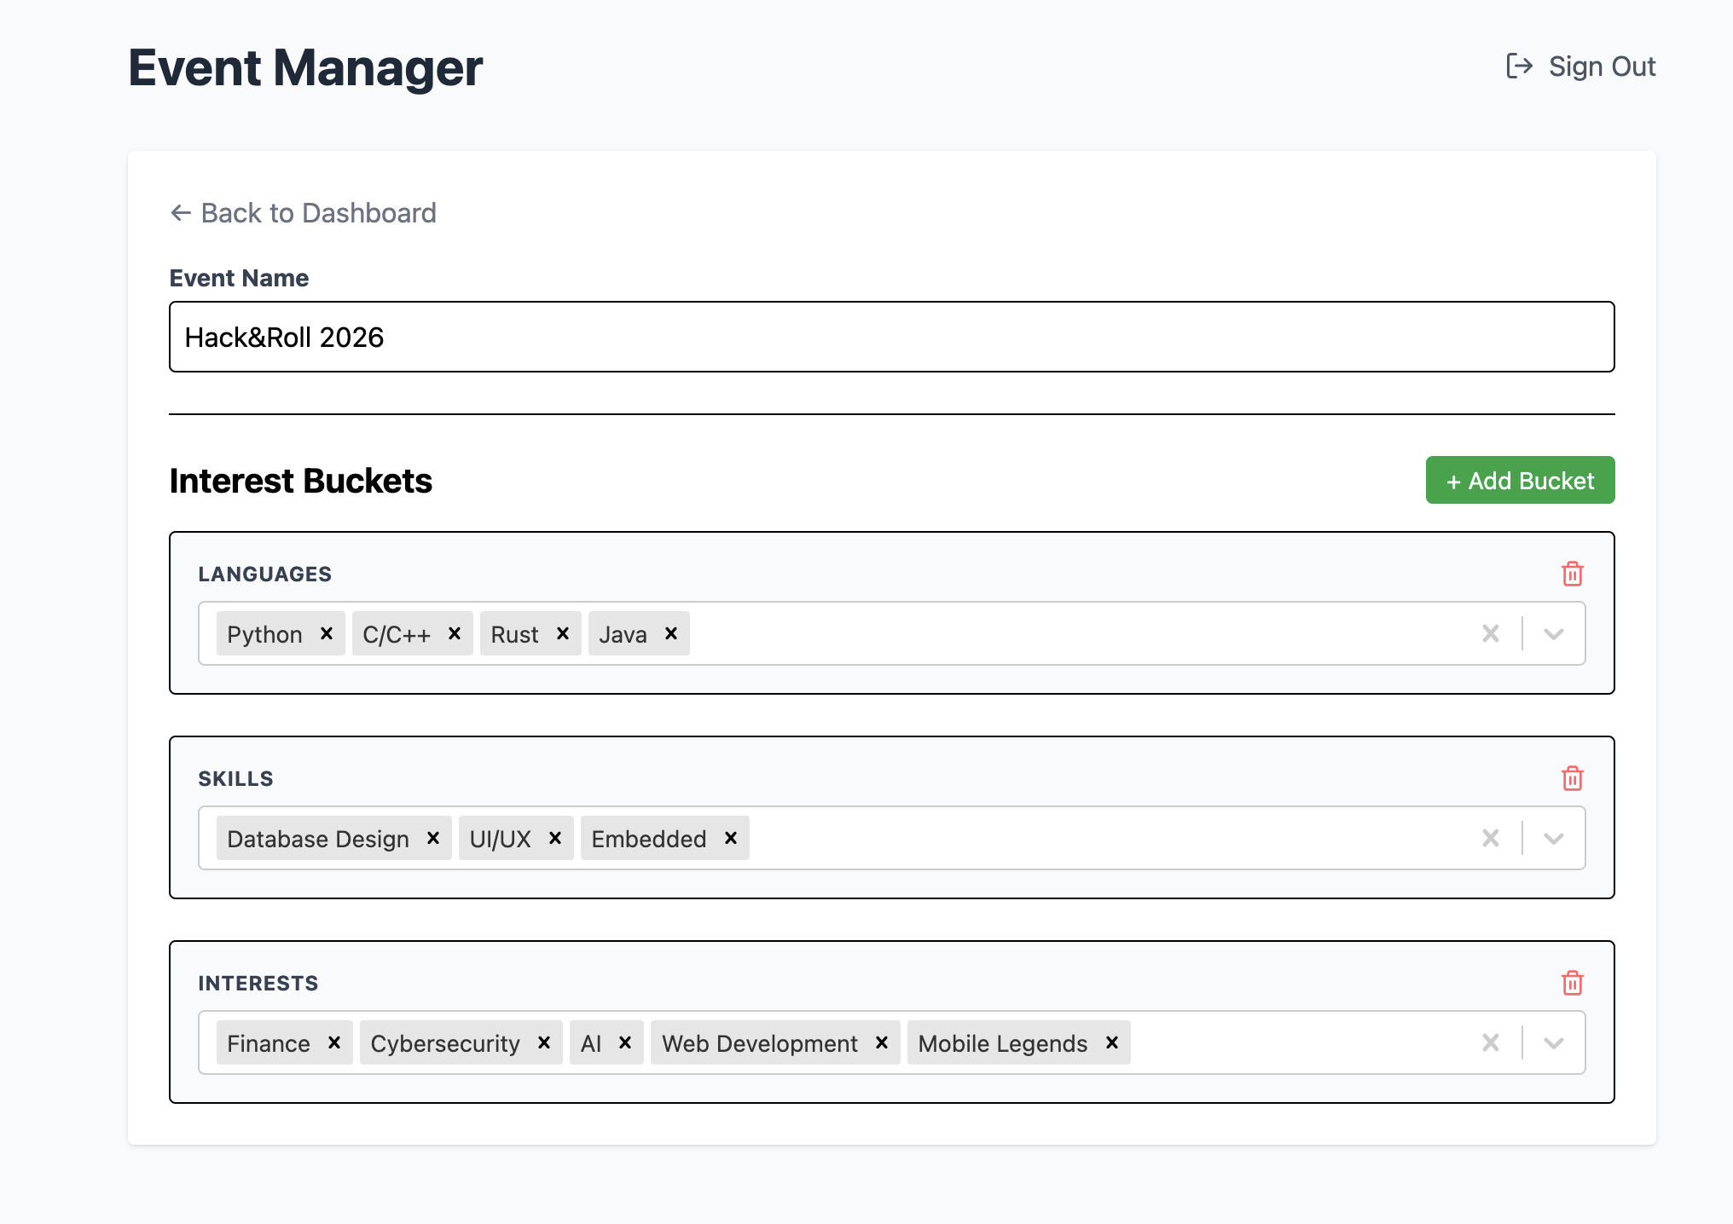Click the Event Name input field
1733x1224 pixels.
891,337
